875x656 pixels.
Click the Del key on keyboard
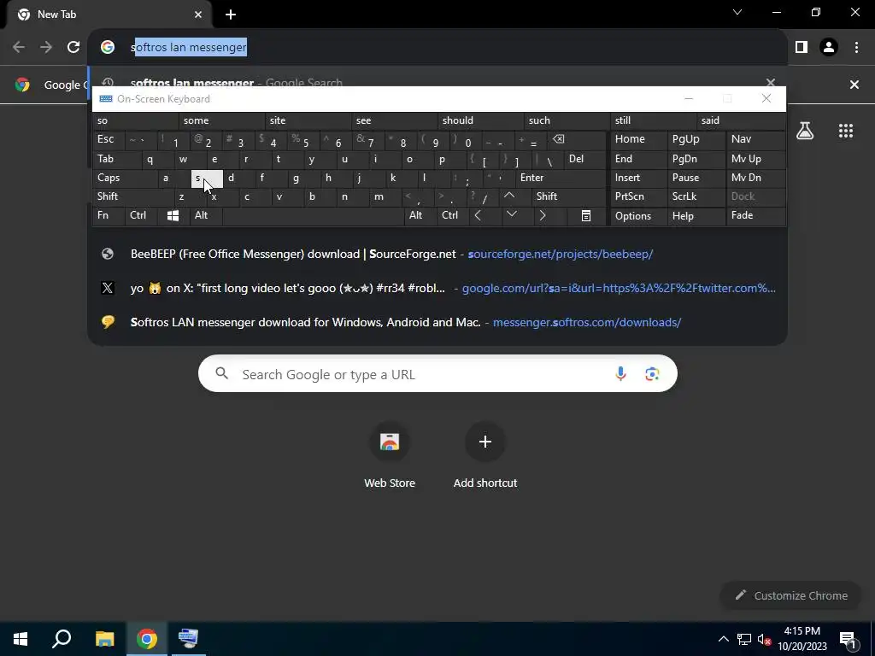(x=584, y=159)
